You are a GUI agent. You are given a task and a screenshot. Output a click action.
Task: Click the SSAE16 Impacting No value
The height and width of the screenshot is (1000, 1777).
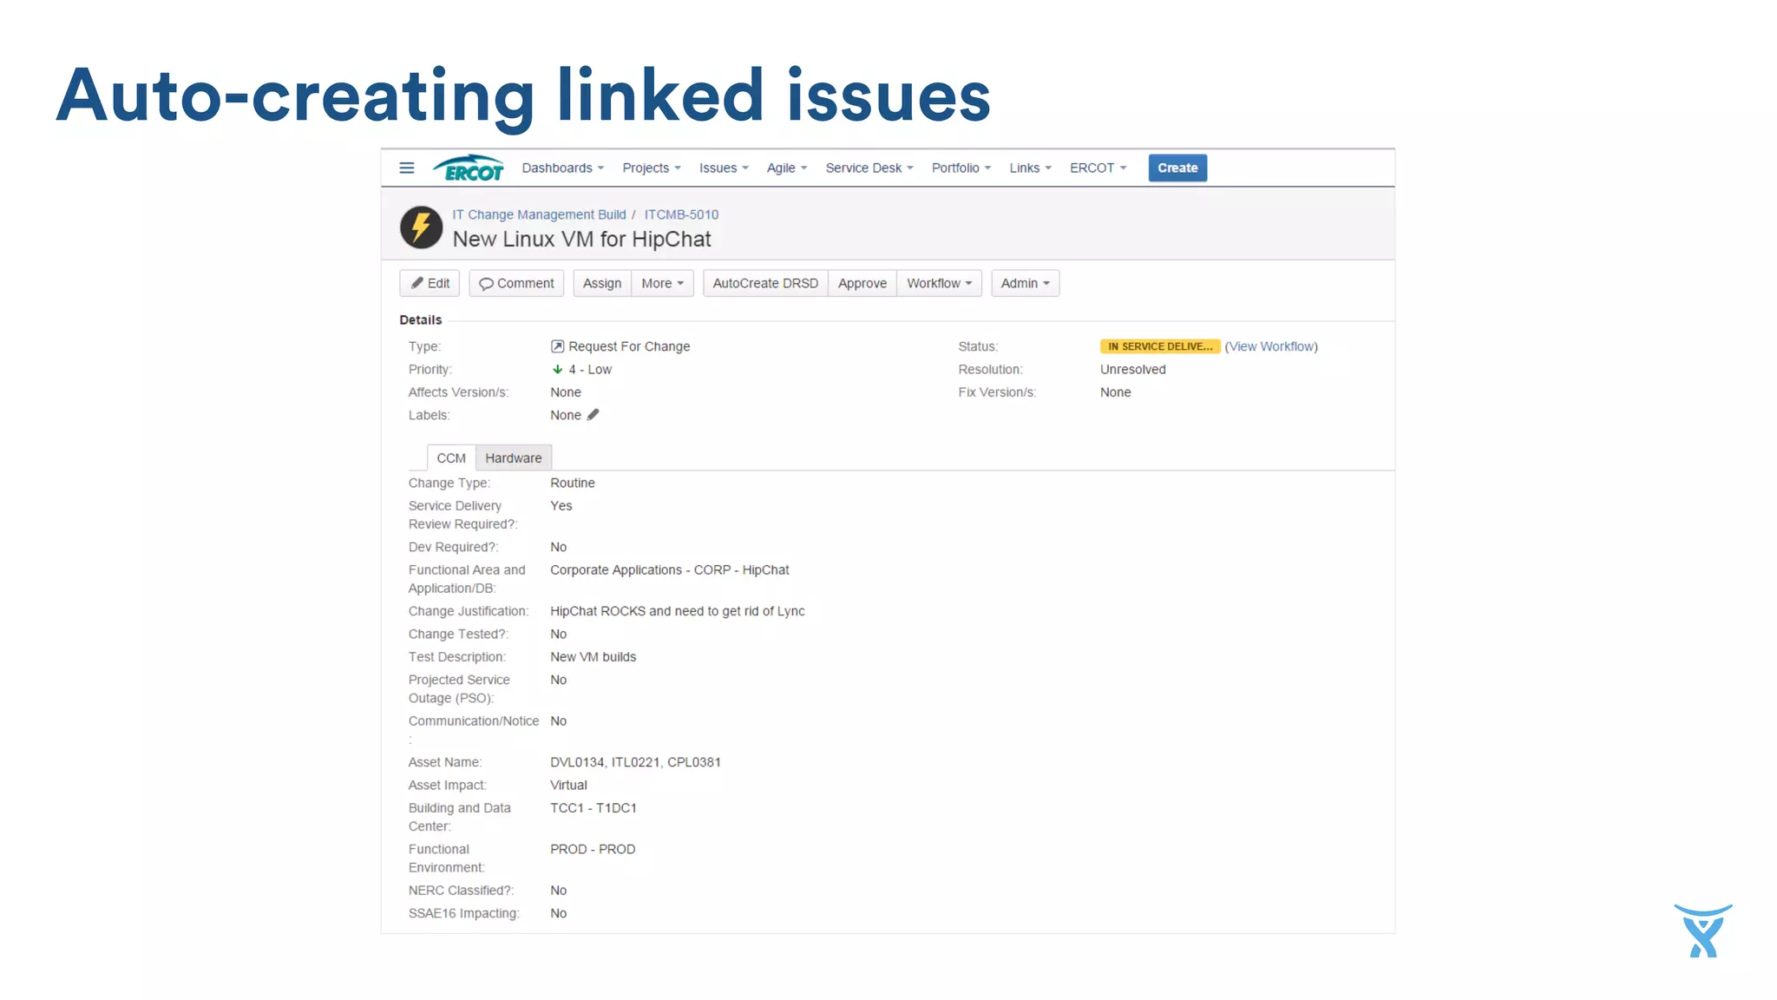coord(559,913)
